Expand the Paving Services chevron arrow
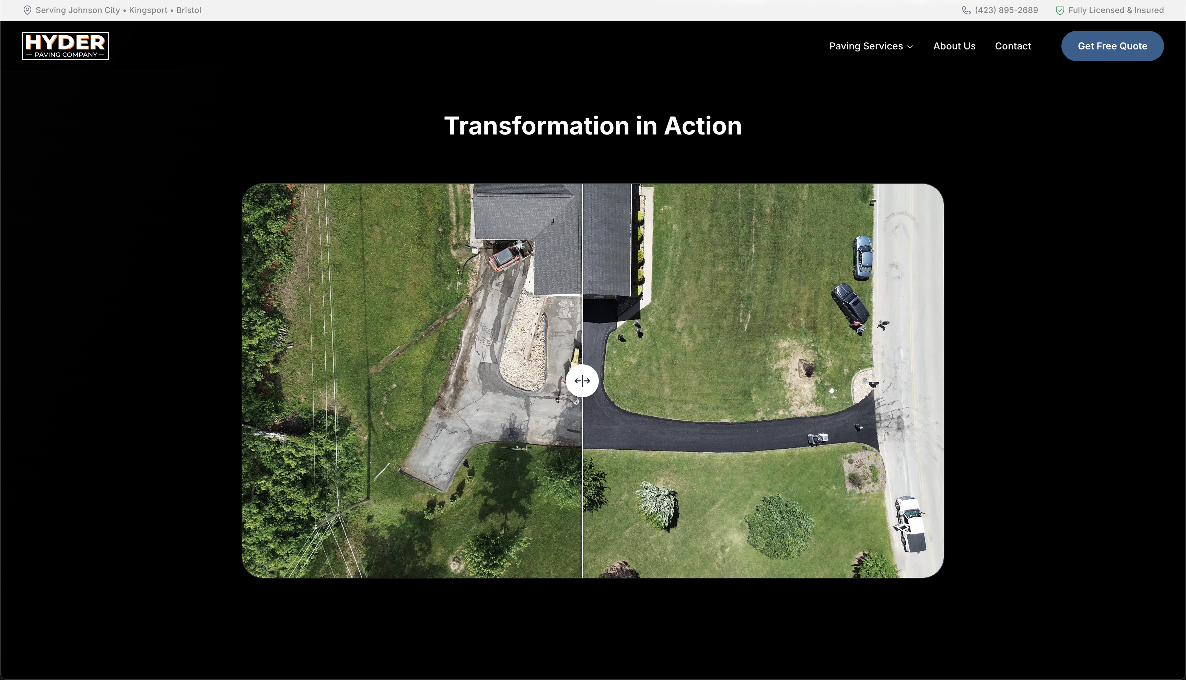The image size is (1186, 680). [910, 47]
